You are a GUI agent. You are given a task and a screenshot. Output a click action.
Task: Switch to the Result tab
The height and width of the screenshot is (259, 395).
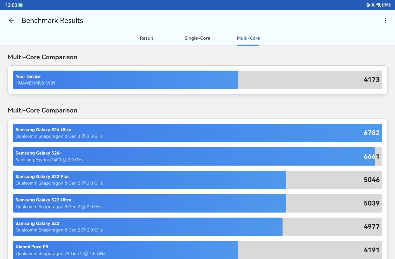coord(146,38)
